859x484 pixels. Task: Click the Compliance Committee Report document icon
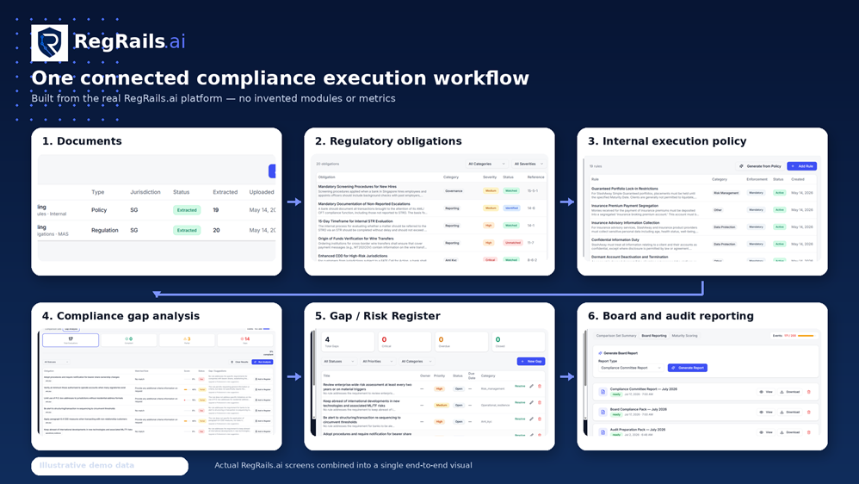tap(603, 392)
